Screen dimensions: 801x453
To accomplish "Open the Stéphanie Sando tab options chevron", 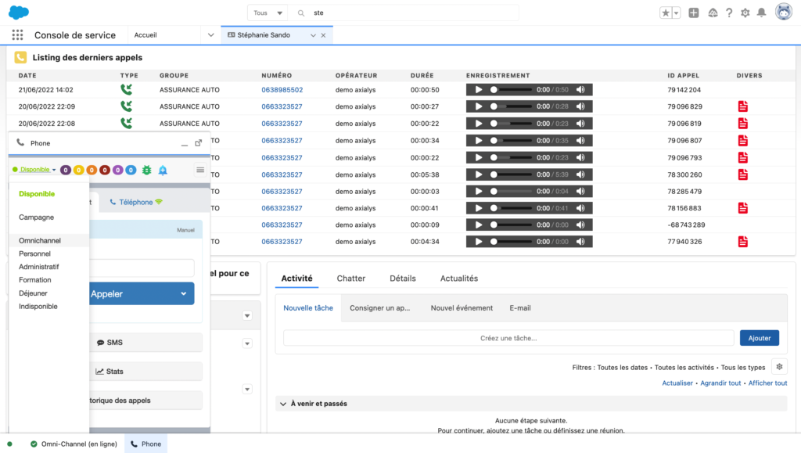I will [x=313, y=35].
